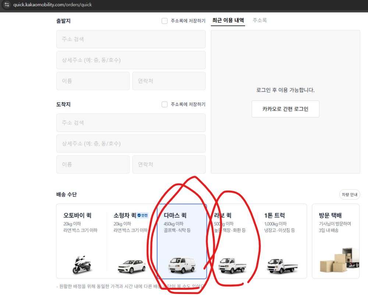Click the 도착지 상세주소 field
The height and width of the screenshot is (298, 368).
131,144
